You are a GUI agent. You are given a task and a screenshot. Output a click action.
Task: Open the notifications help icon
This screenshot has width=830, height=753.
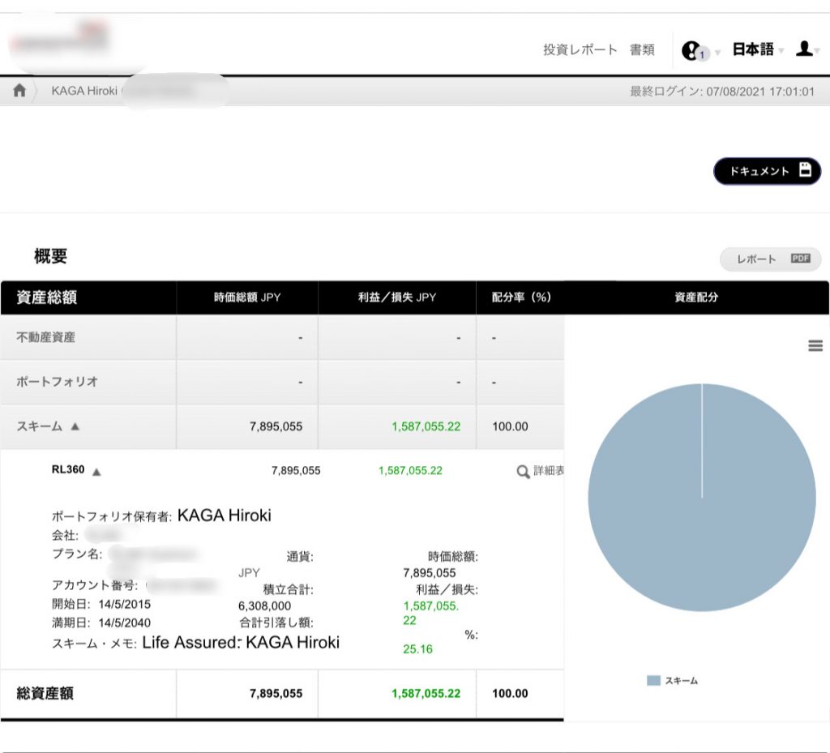(x=691, y=50)
